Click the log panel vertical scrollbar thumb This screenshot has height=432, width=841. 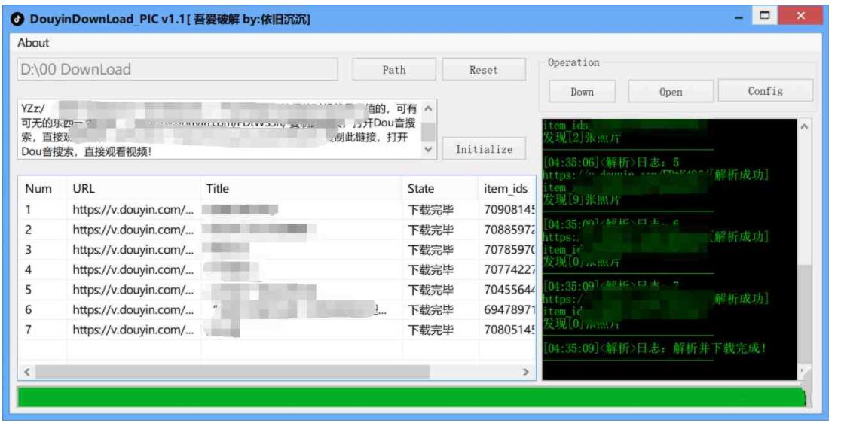coord(804,314)
